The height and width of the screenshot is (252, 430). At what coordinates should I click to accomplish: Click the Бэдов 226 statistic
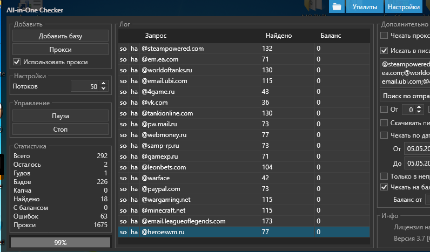click(61, 182)
